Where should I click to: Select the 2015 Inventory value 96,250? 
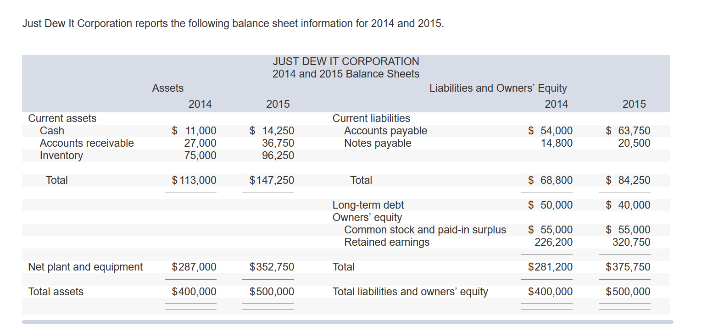click(x=278, y=155)
